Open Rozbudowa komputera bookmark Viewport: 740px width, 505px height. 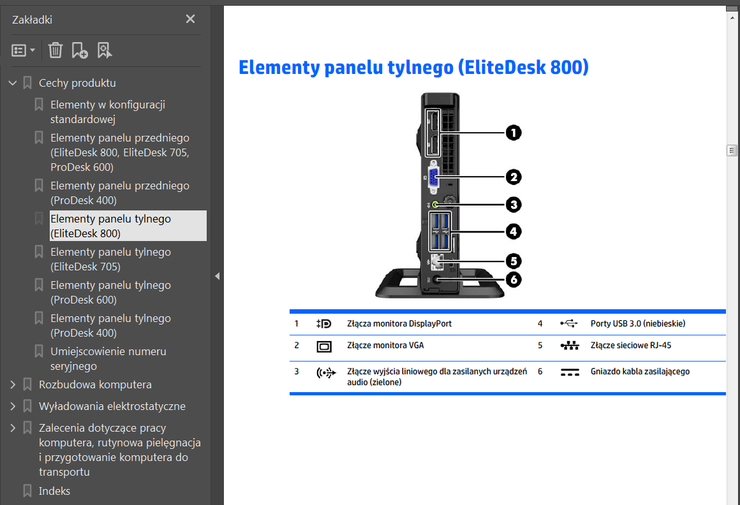(95, 384)
